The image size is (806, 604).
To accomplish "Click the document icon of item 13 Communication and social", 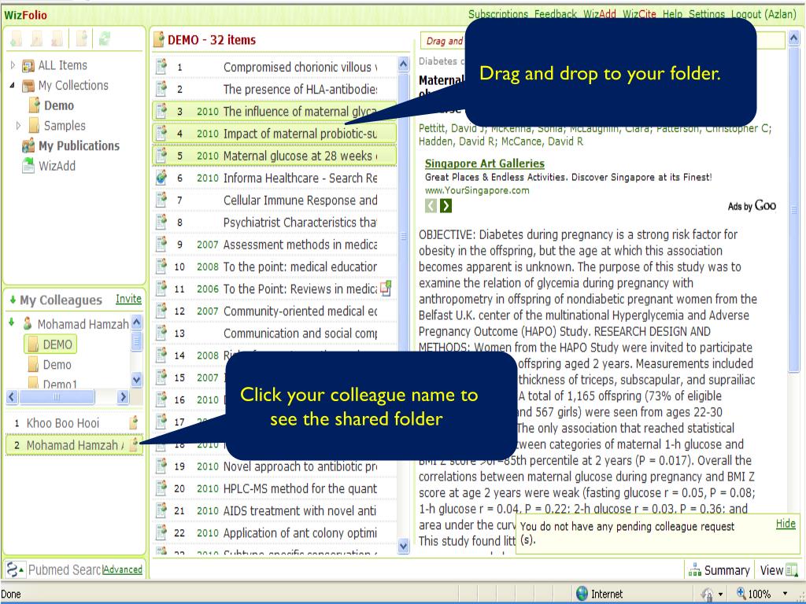I will 161,333.
